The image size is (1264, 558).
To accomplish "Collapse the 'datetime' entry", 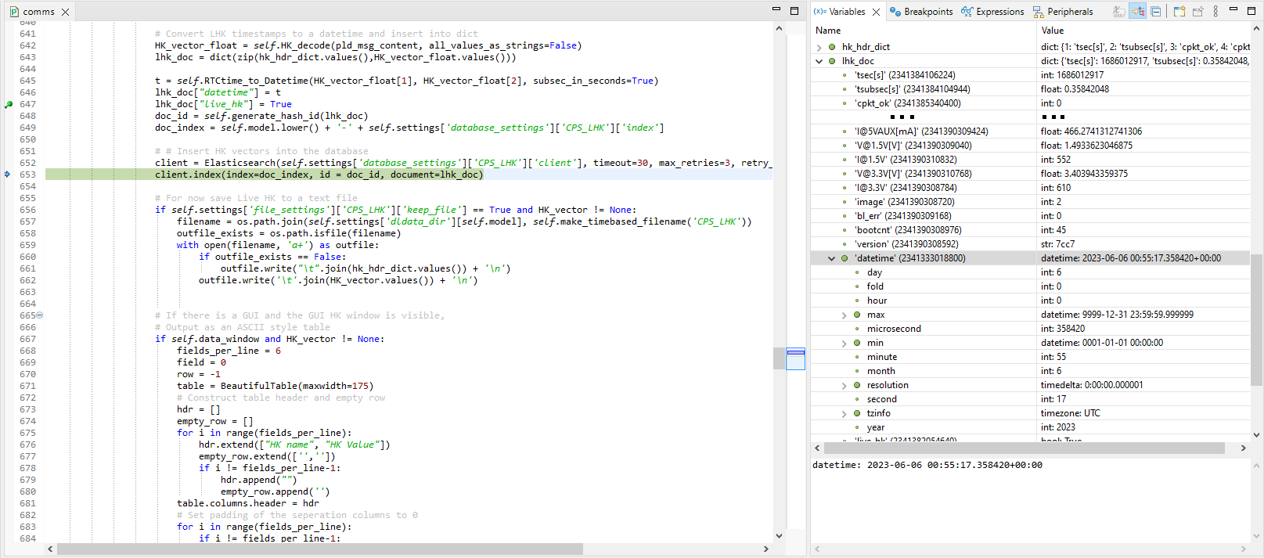I will (x=832, y=258).
